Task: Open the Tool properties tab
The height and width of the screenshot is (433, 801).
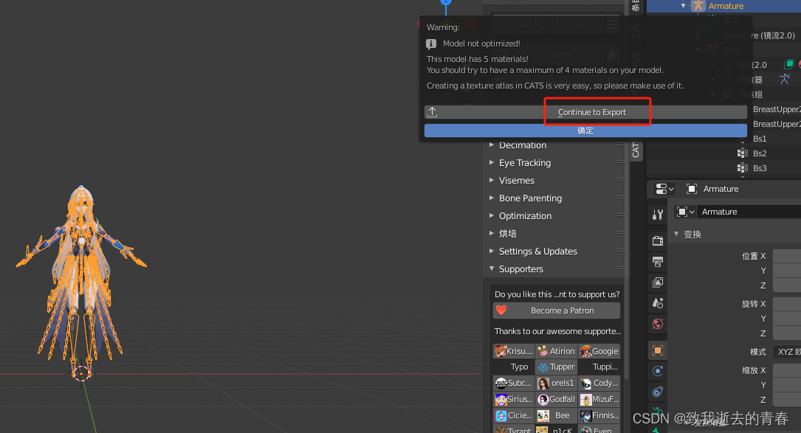Action: tap(658, 215)
